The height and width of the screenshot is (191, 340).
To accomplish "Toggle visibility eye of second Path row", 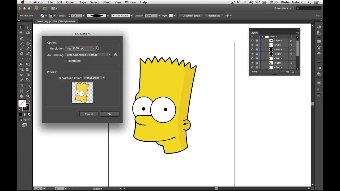I will (252, 45).
